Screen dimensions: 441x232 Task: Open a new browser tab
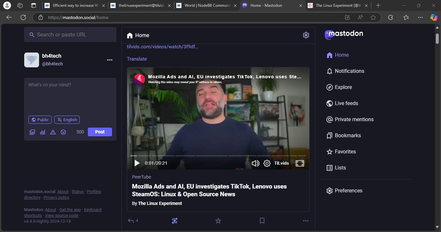click(x=378, y=5)
